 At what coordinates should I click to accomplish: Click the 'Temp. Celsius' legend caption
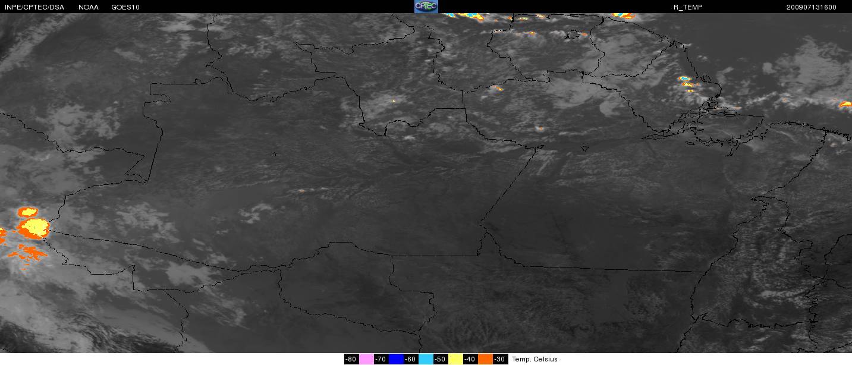(535, 359)
